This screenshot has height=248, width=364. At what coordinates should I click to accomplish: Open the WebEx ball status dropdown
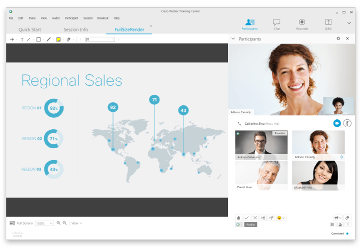coord(239,225)
